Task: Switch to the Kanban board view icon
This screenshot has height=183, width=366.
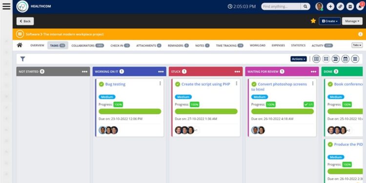Action: click(316, 59)
